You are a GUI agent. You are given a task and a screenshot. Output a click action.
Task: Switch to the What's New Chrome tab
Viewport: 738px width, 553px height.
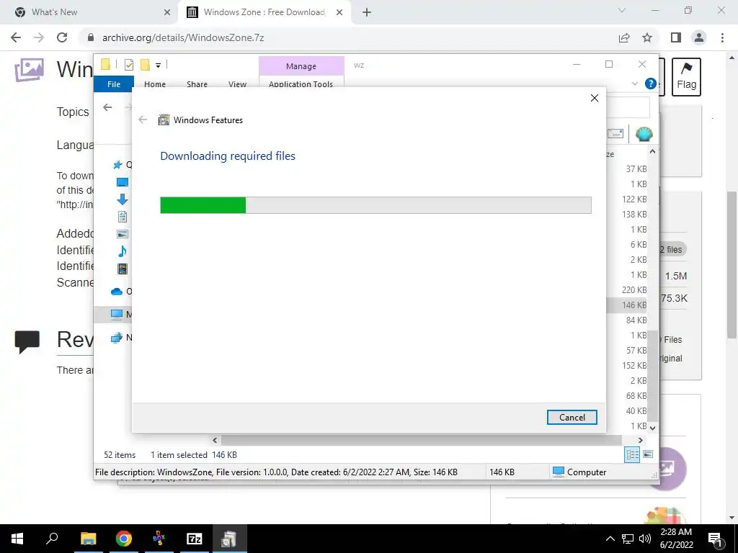pos(89,12)
